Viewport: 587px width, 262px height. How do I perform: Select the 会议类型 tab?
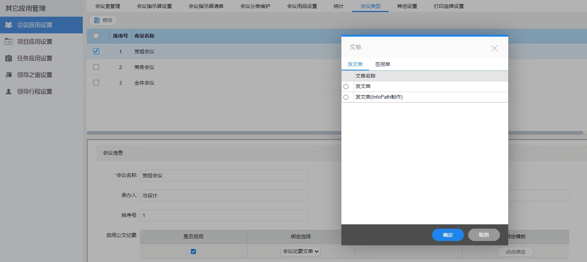pos(370,6)
